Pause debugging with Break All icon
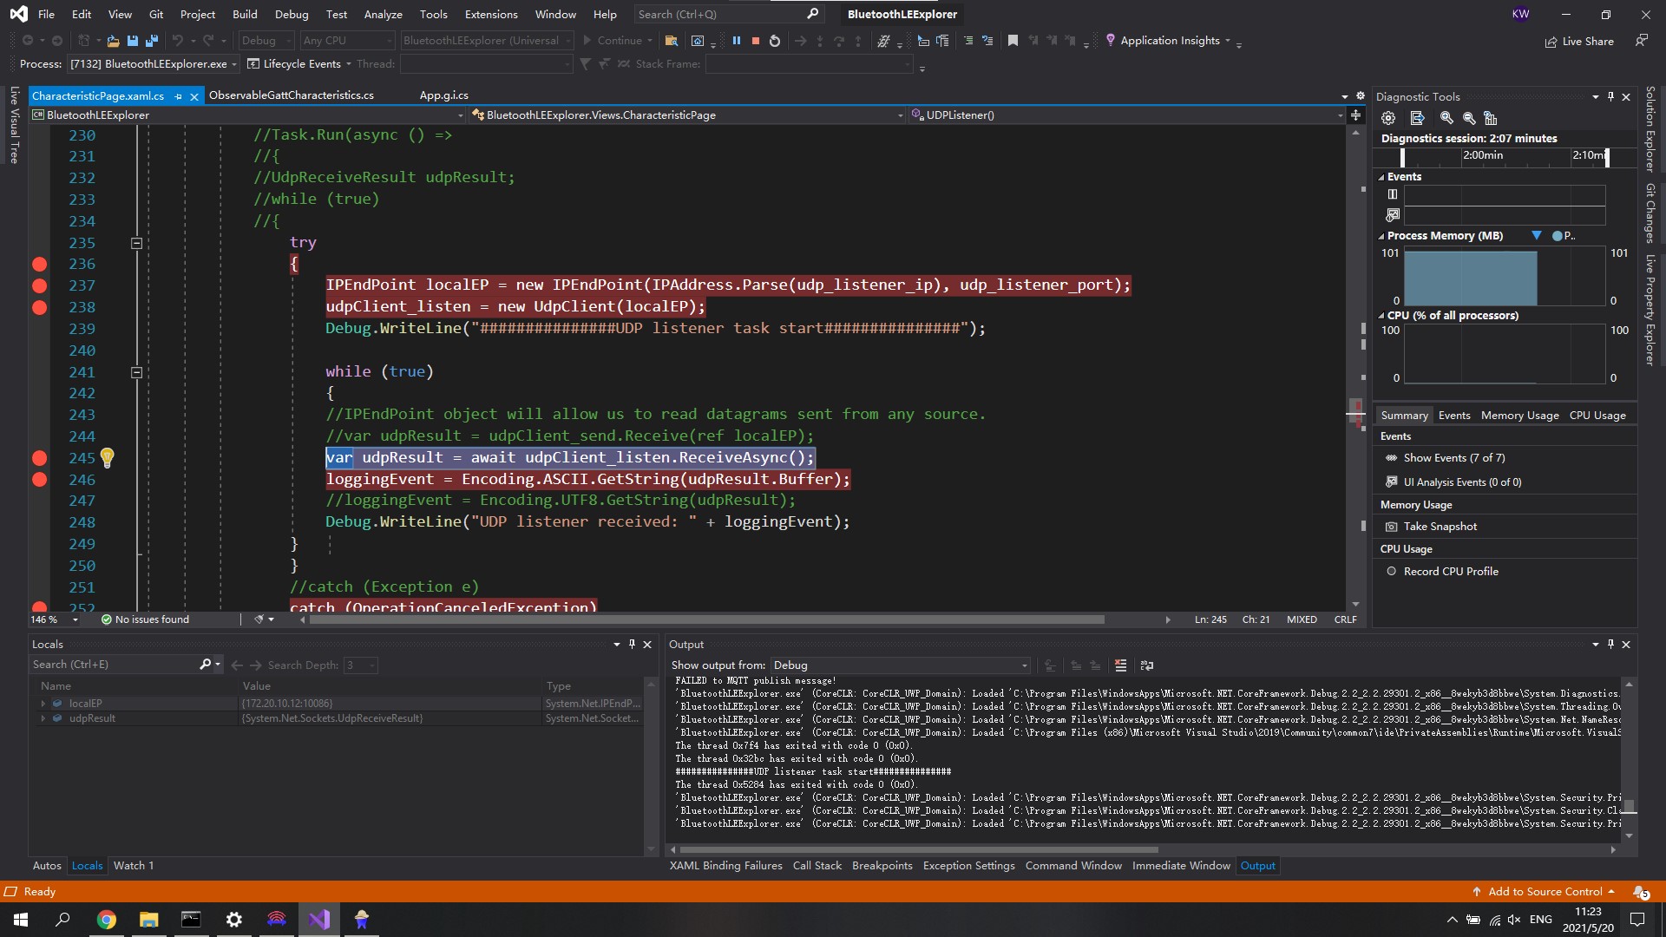 tap(736, 41)
